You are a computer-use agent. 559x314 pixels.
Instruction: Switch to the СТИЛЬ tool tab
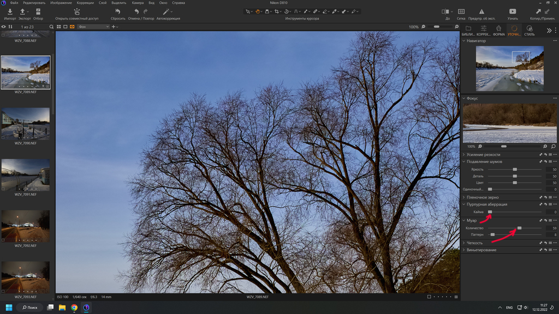tap(530, 31)
